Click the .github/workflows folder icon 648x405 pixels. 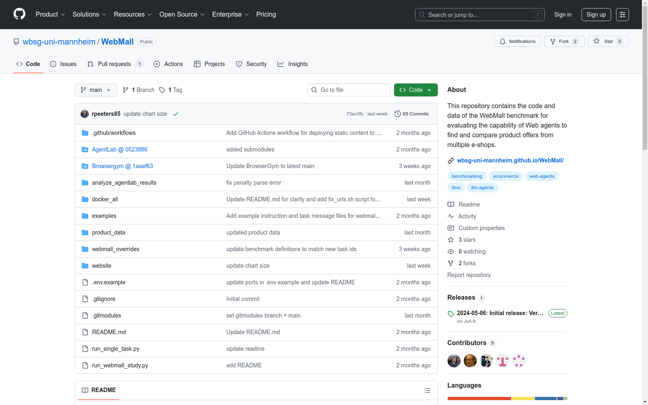tap(85, 133)
